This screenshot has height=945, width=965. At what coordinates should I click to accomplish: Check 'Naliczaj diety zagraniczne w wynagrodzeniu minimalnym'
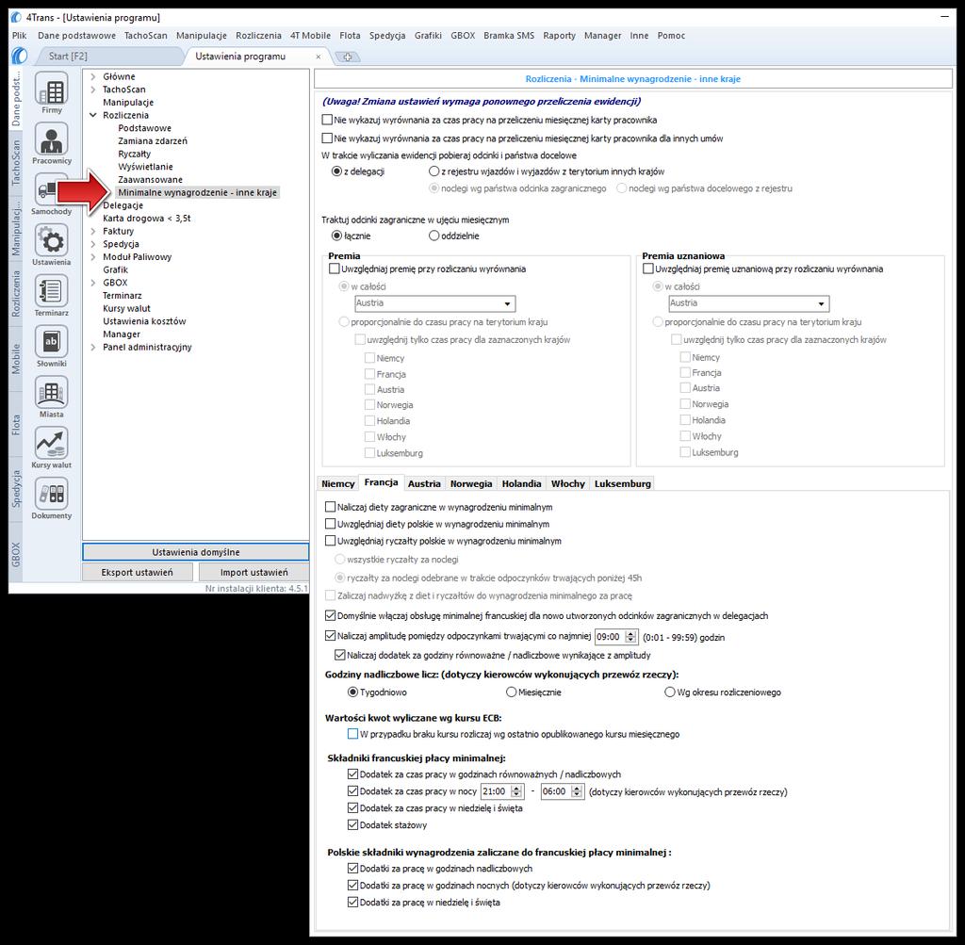point(331,507)
